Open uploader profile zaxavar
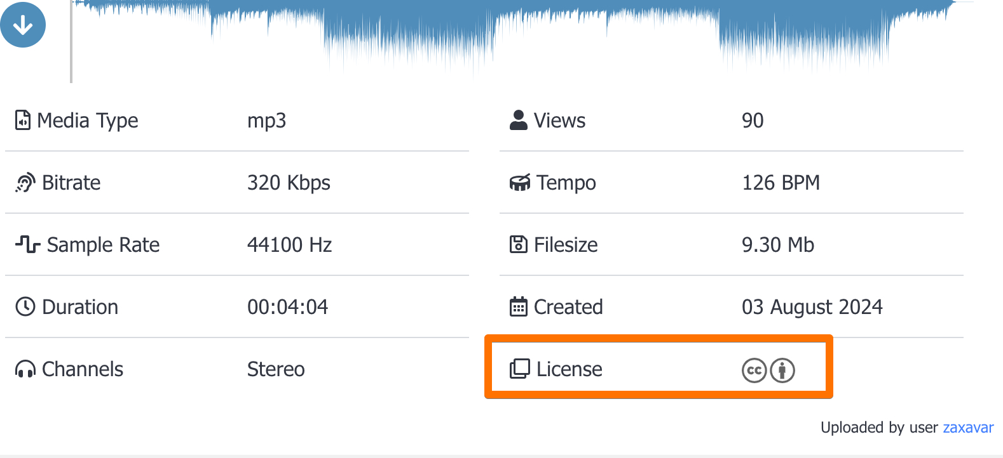Screen dimensions: 1003x458 pyautogui.click(x=968, y=428)
